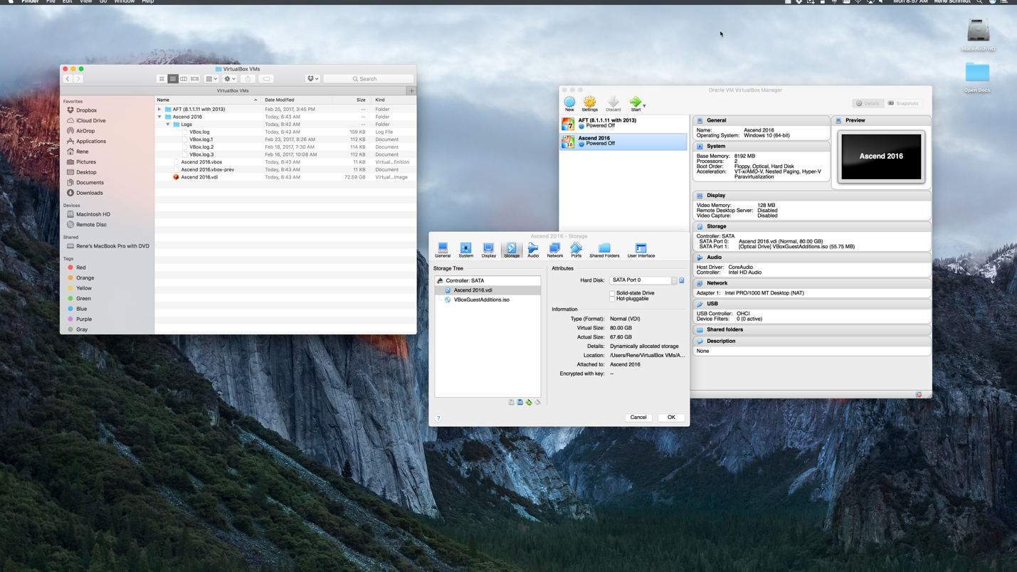1017x572 pixels.
Task: Open the Hard Disk SATA Port dropdown
Action: coord(643,280)
